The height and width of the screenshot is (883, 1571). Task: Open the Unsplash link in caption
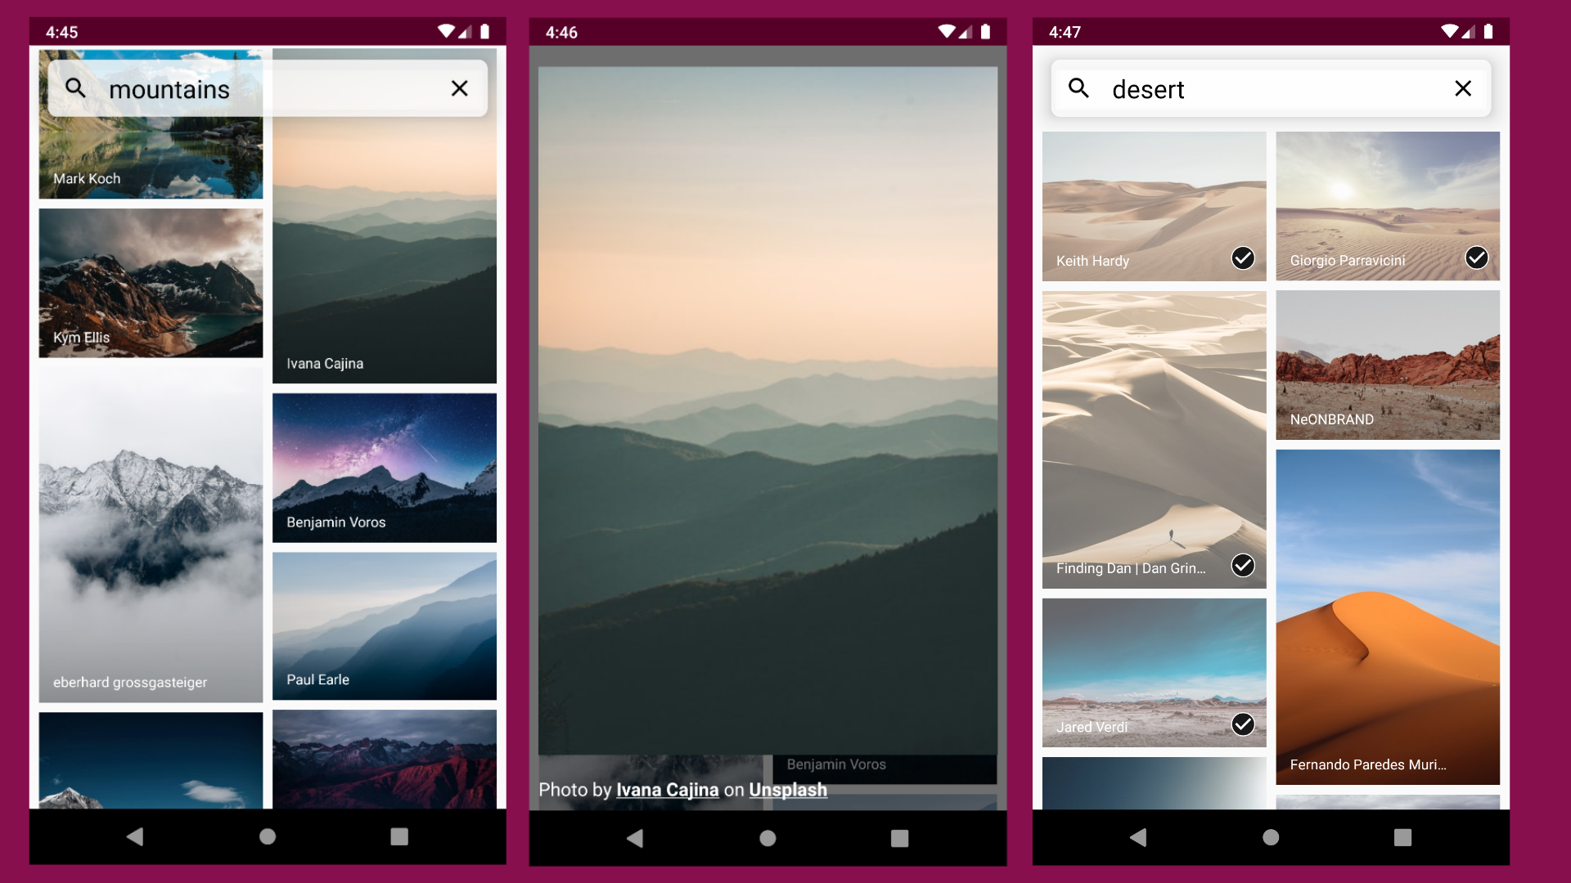(x=788, y=790)
